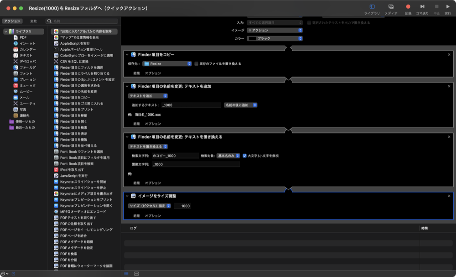Screen dimensions: 456x277
Task: Open the 名前の後に追加 position dropdown
Action: pyautogui.click(x=240, y=105)
